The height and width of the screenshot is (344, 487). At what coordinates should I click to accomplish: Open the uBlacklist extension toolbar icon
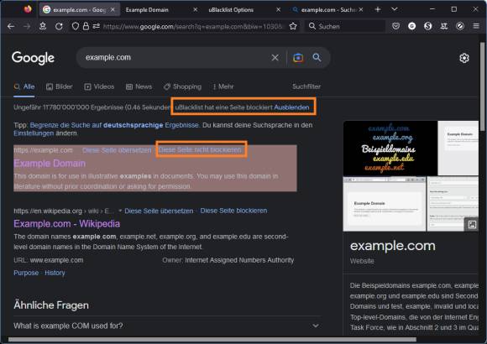click(x=460, y=26)
